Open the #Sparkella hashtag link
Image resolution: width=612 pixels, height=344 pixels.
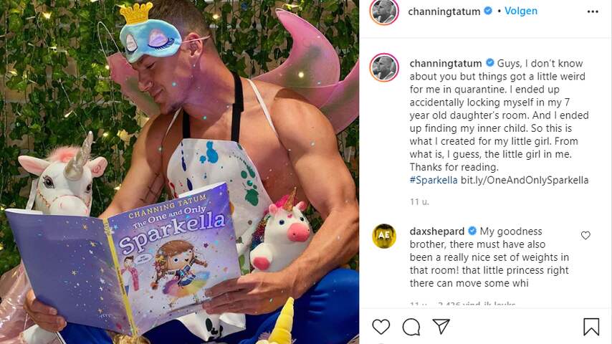pos(434,180)
